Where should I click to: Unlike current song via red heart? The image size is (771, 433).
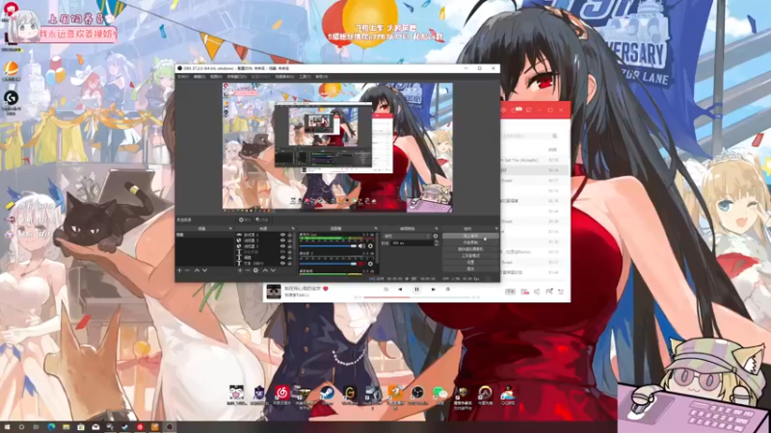pos(325,289)
